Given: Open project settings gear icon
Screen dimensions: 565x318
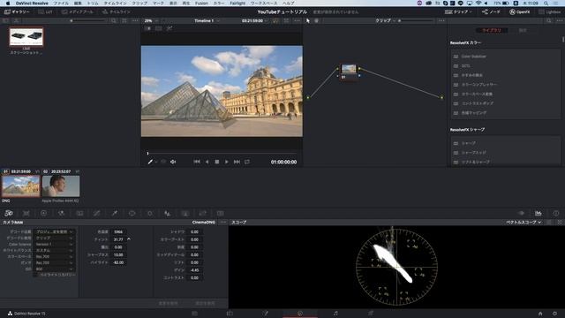Looking at the screenshot, I should 554,314.
